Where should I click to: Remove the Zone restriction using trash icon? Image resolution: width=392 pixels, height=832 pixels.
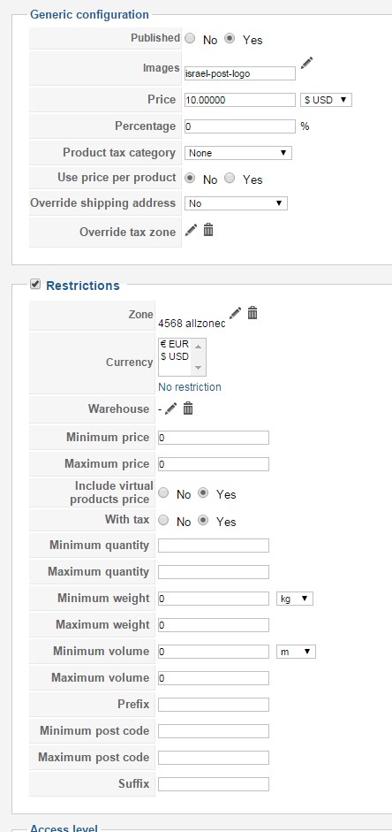tap(253, 312)
